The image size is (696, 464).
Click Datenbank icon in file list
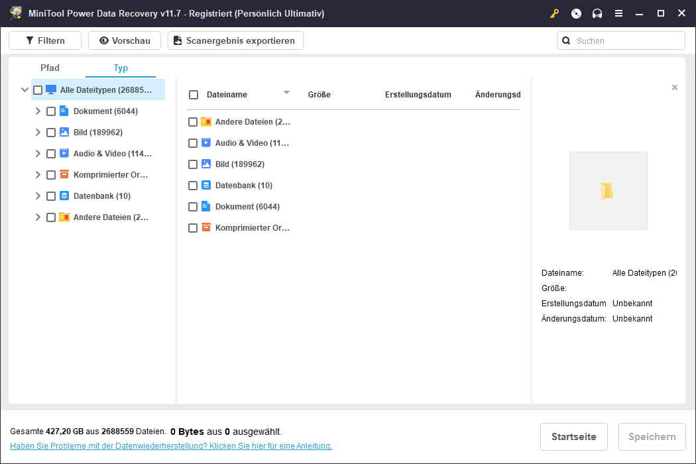tap(206, 185)
